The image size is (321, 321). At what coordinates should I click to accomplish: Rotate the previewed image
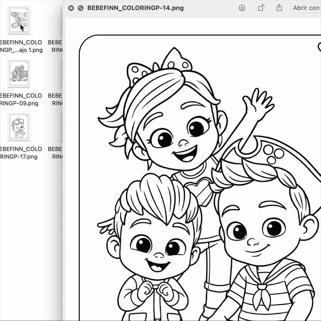click(x=261, y=8)
